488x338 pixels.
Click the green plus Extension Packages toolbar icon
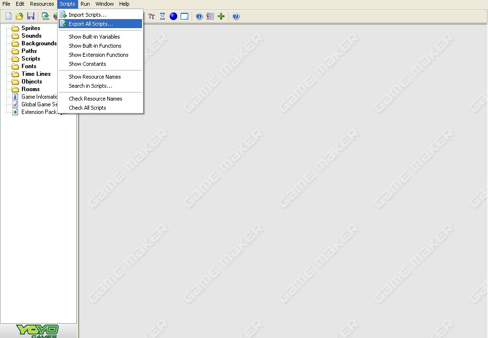[221, 16]
